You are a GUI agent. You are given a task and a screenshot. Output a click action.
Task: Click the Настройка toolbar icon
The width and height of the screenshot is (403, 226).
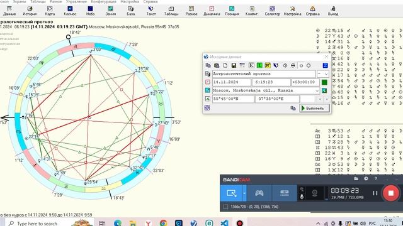(x=292, y=11)
